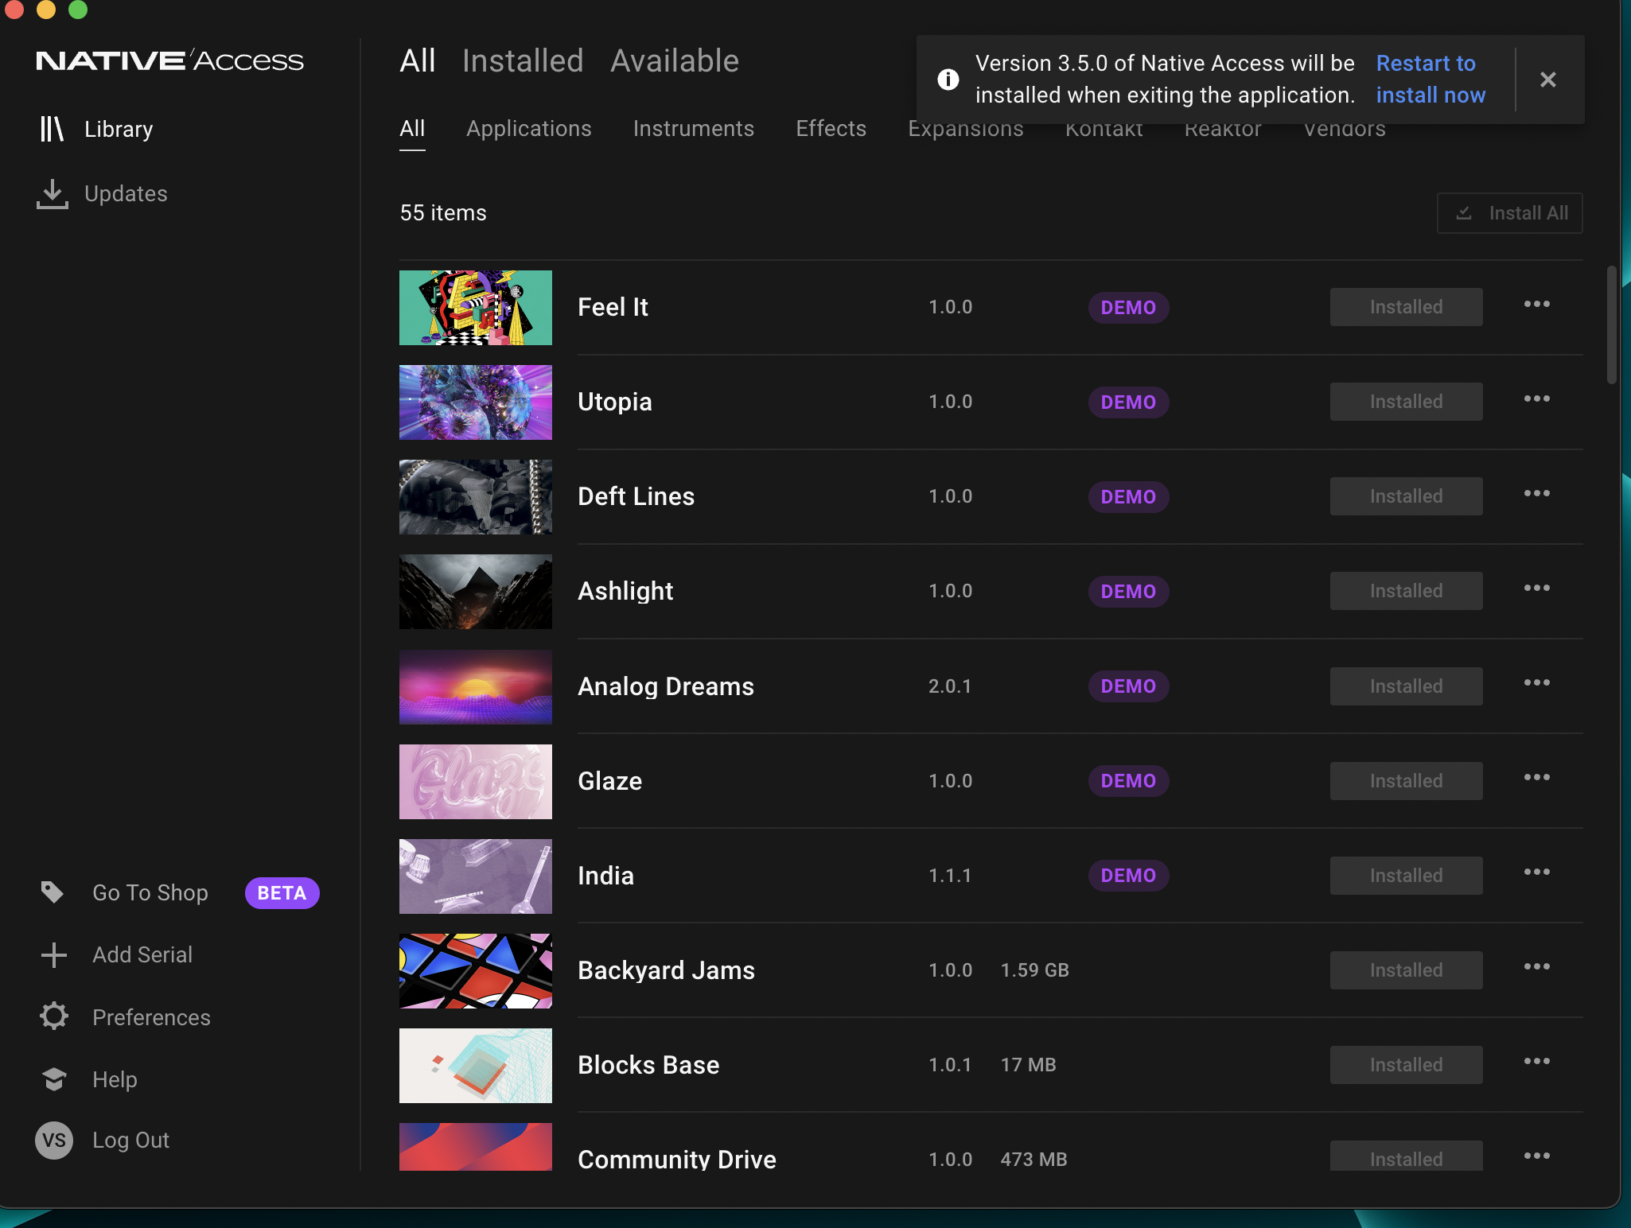This screenshot has height=1228, width=1631.
Task: Dismiss the update notification banner
Action: pyautogui.click(x=1547, y=80)
